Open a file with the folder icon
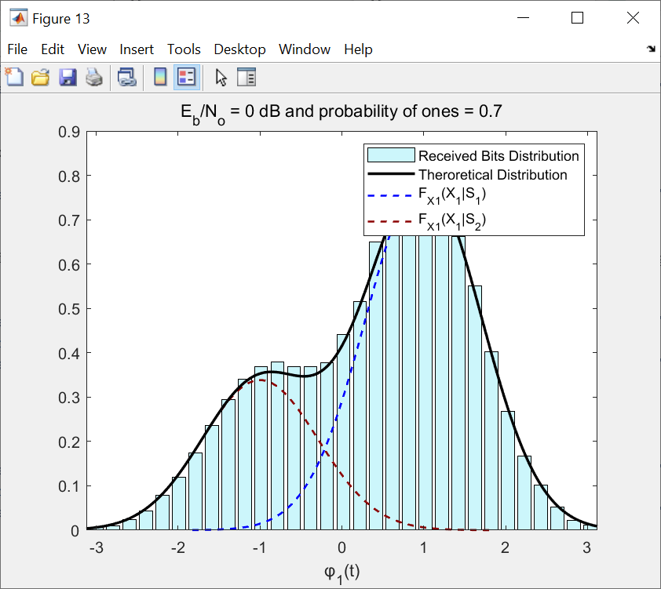This screenshot has height=589, width=661. (41, 78)
